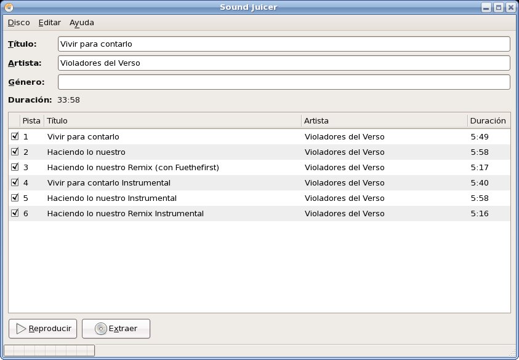Open the Disco menu

pos(18,23)
